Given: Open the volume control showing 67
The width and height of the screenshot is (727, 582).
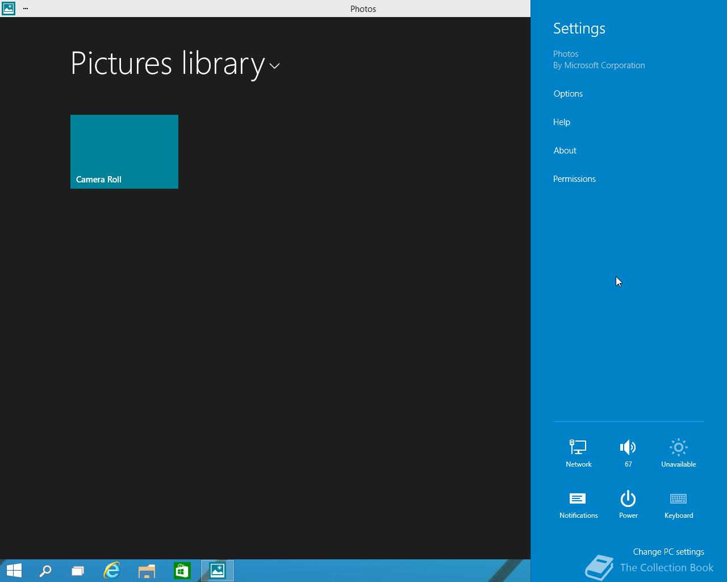Looking at the screenshot, I should click(628, 453).
